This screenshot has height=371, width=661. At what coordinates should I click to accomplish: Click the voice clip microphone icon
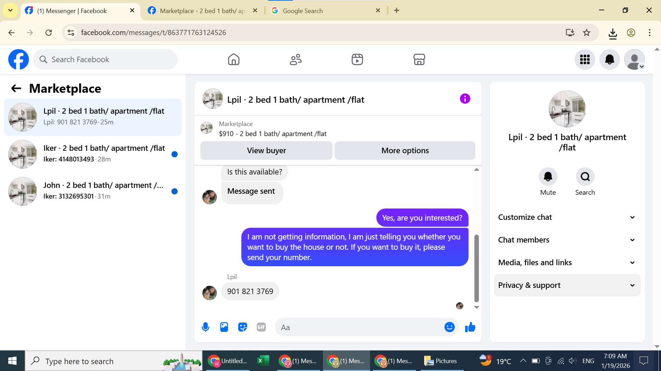[x=206, y=327]
